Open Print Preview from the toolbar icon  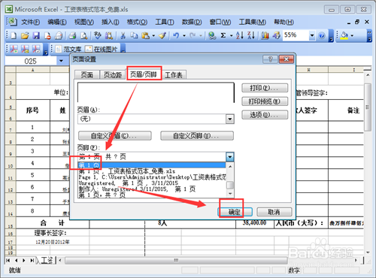83,36
